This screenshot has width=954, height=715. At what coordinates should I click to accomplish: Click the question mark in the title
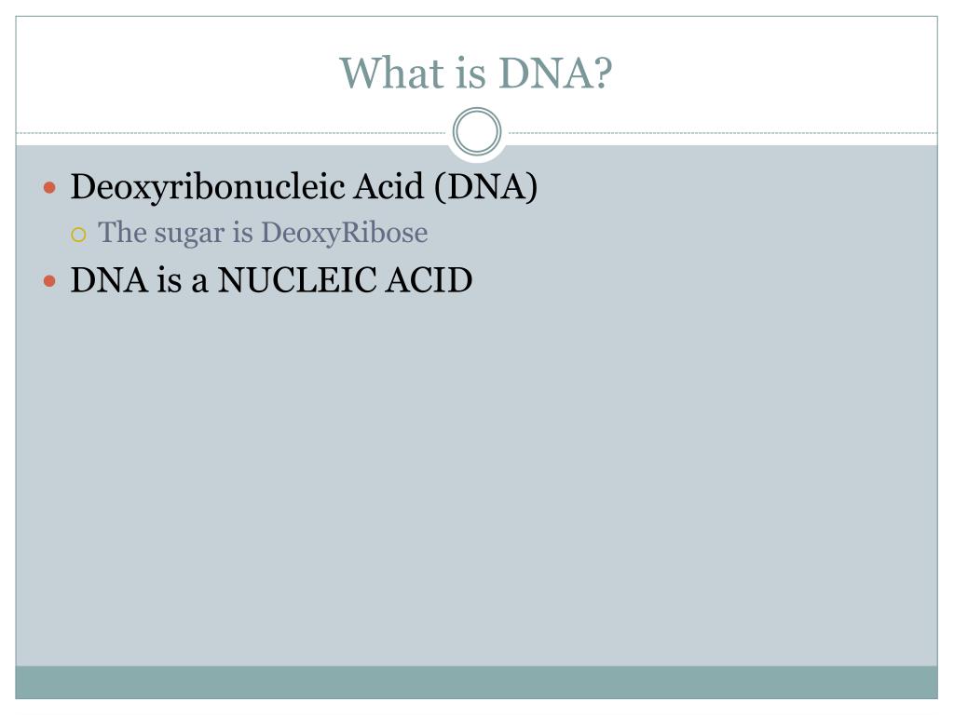pyautogui.click(x=602, y=73)
